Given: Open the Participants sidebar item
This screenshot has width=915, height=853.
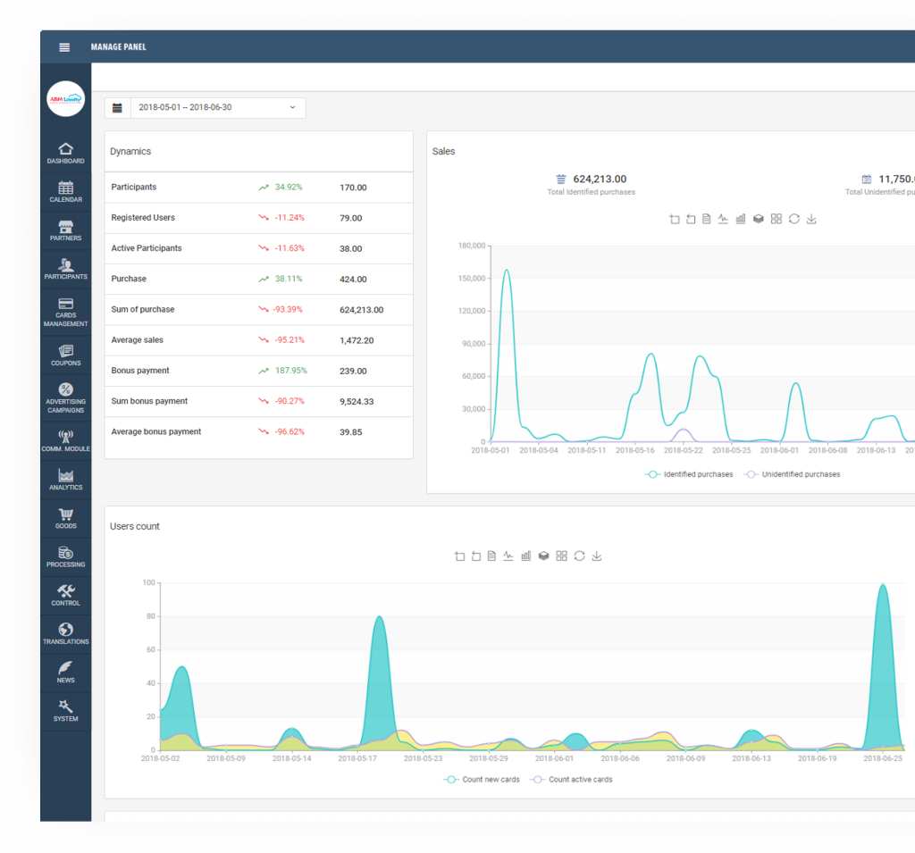Looking at the screenshot, I should 65,269.
